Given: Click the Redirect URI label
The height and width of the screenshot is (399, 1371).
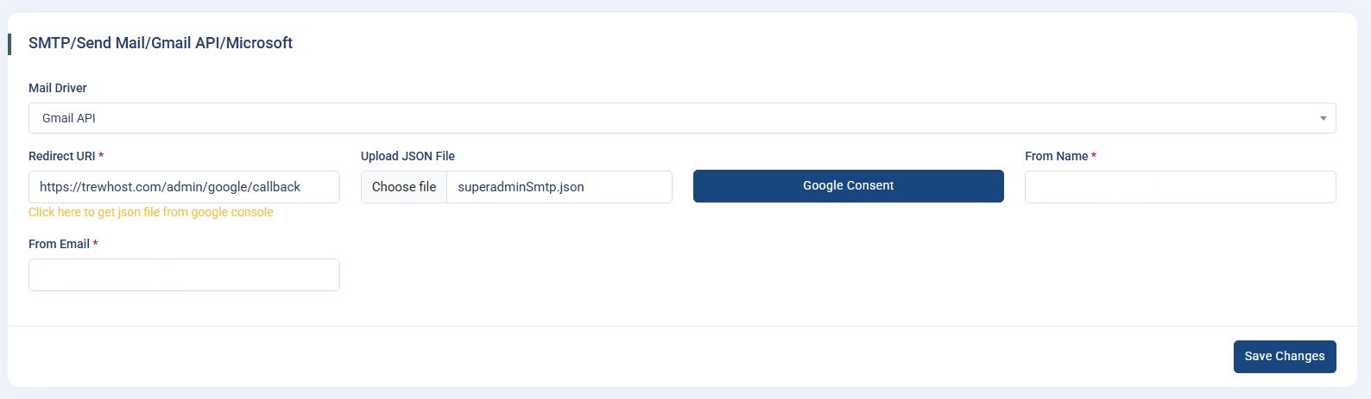Looking at the screenshot, I should (62, 156).
